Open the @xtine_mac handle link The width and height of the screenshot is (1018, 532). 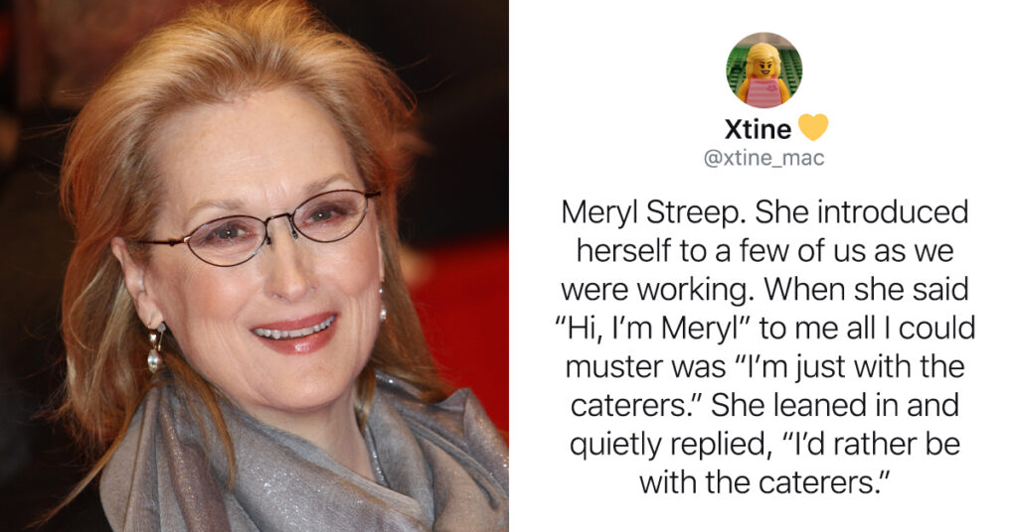[763, 158]
